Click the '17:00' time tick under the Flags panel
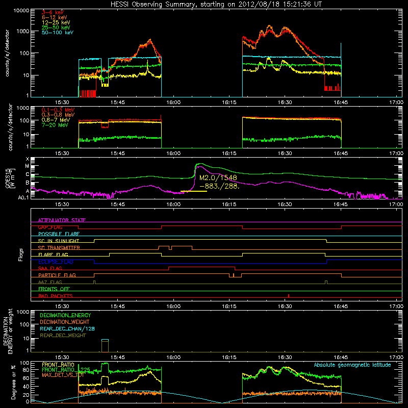This screenshot has height=408, width=408. tap(396, 307)
